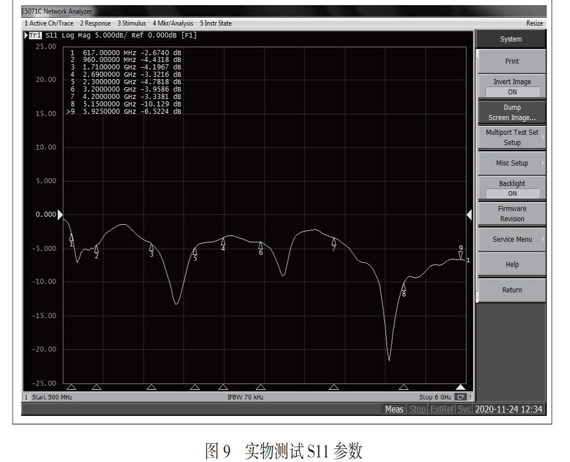Screen dimensions: 570x462
Task: Click the Return softkey
Action: click(512, 290)
